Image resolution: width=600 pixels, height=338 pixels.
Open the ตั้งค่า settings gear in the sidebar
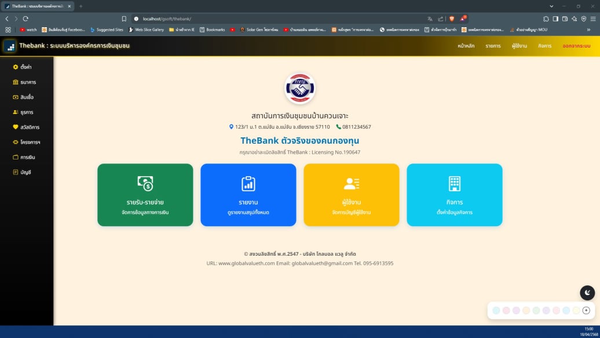click(22, 67)
